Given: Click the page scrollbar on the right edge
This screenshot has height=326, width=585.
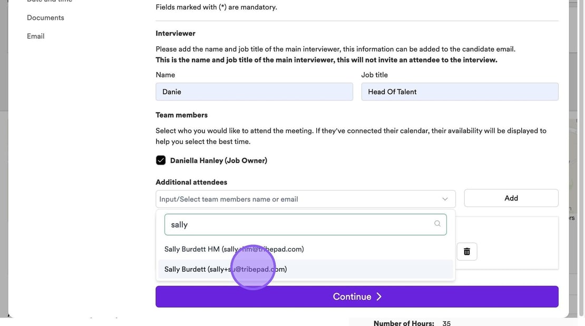Looking at the screenshot, I should pos(581,158).
